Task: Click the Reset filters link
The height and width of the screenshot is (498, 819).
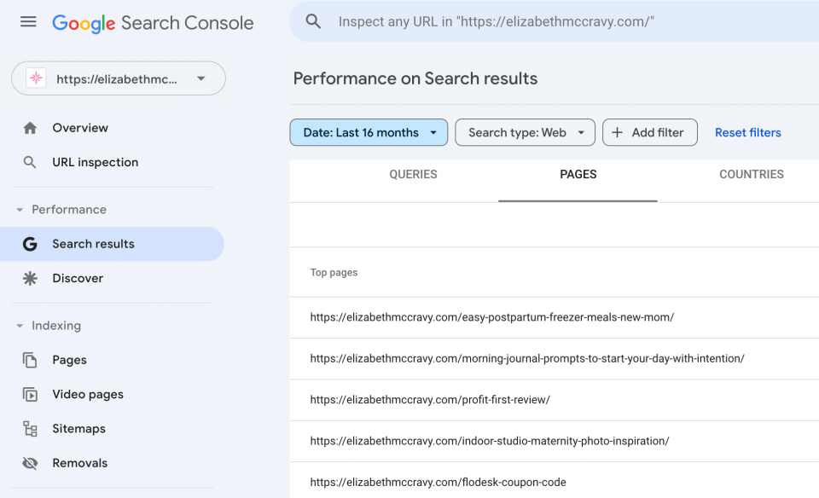Action: (x=747, y=132)
